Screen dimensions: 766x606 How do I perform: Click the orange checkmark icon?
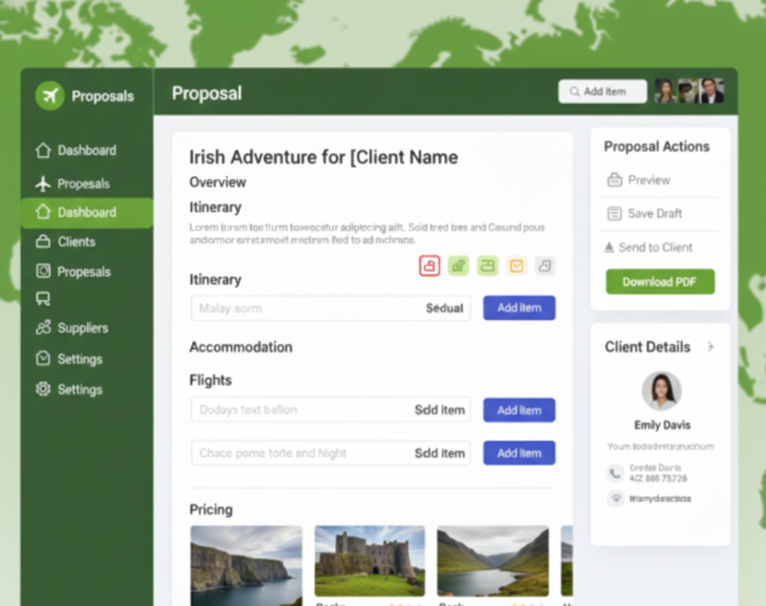click(517, 266)
